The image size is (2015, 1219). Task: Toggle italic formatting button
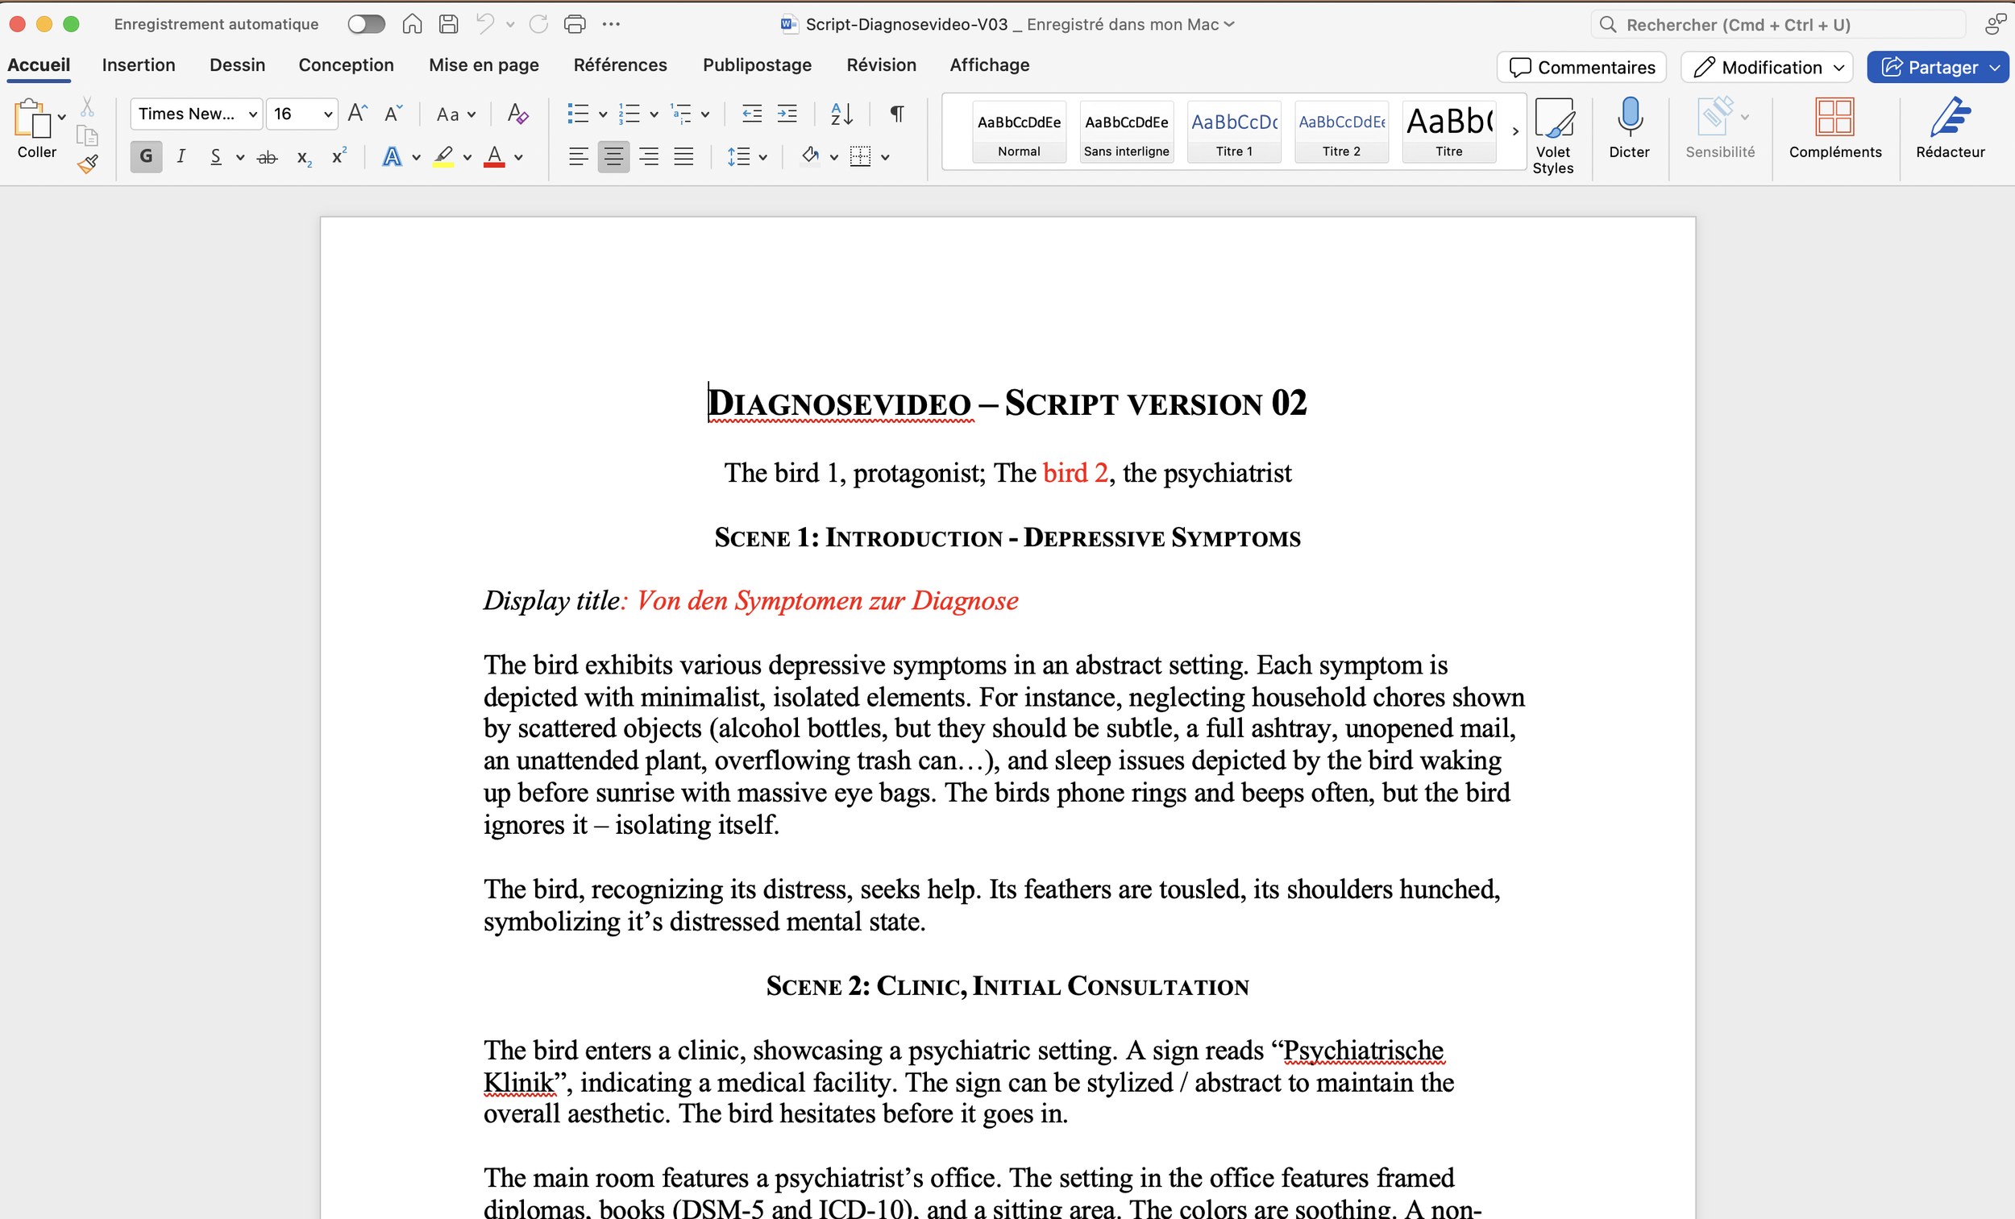point(181,156)
